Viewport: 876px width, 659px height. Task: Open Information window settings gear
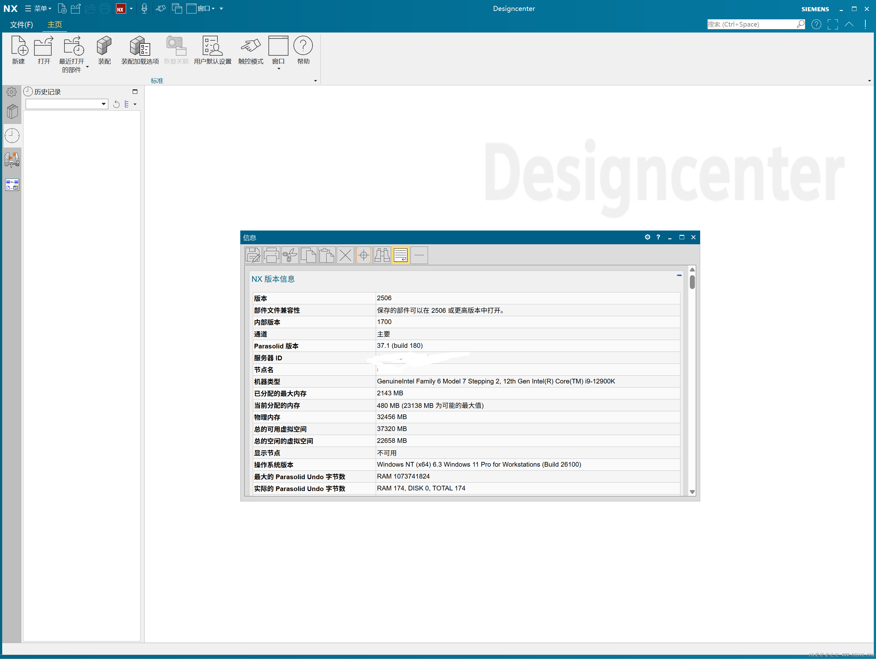click(648, 237)
